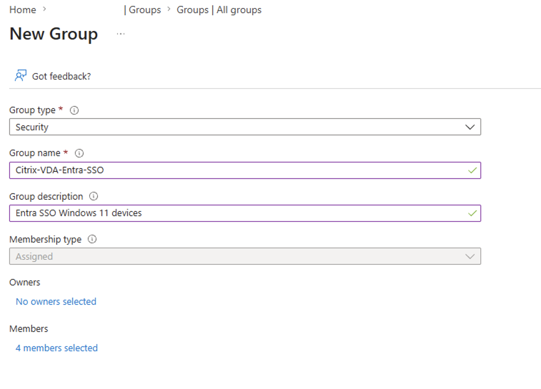
Task: Open the 4 members selected link
Action: (x=57, y=348)
